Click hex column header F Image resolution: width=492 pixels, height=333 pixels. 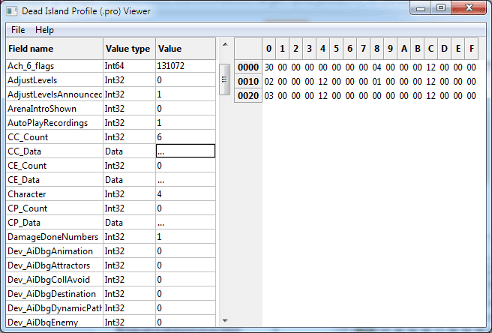click(471, 49)
